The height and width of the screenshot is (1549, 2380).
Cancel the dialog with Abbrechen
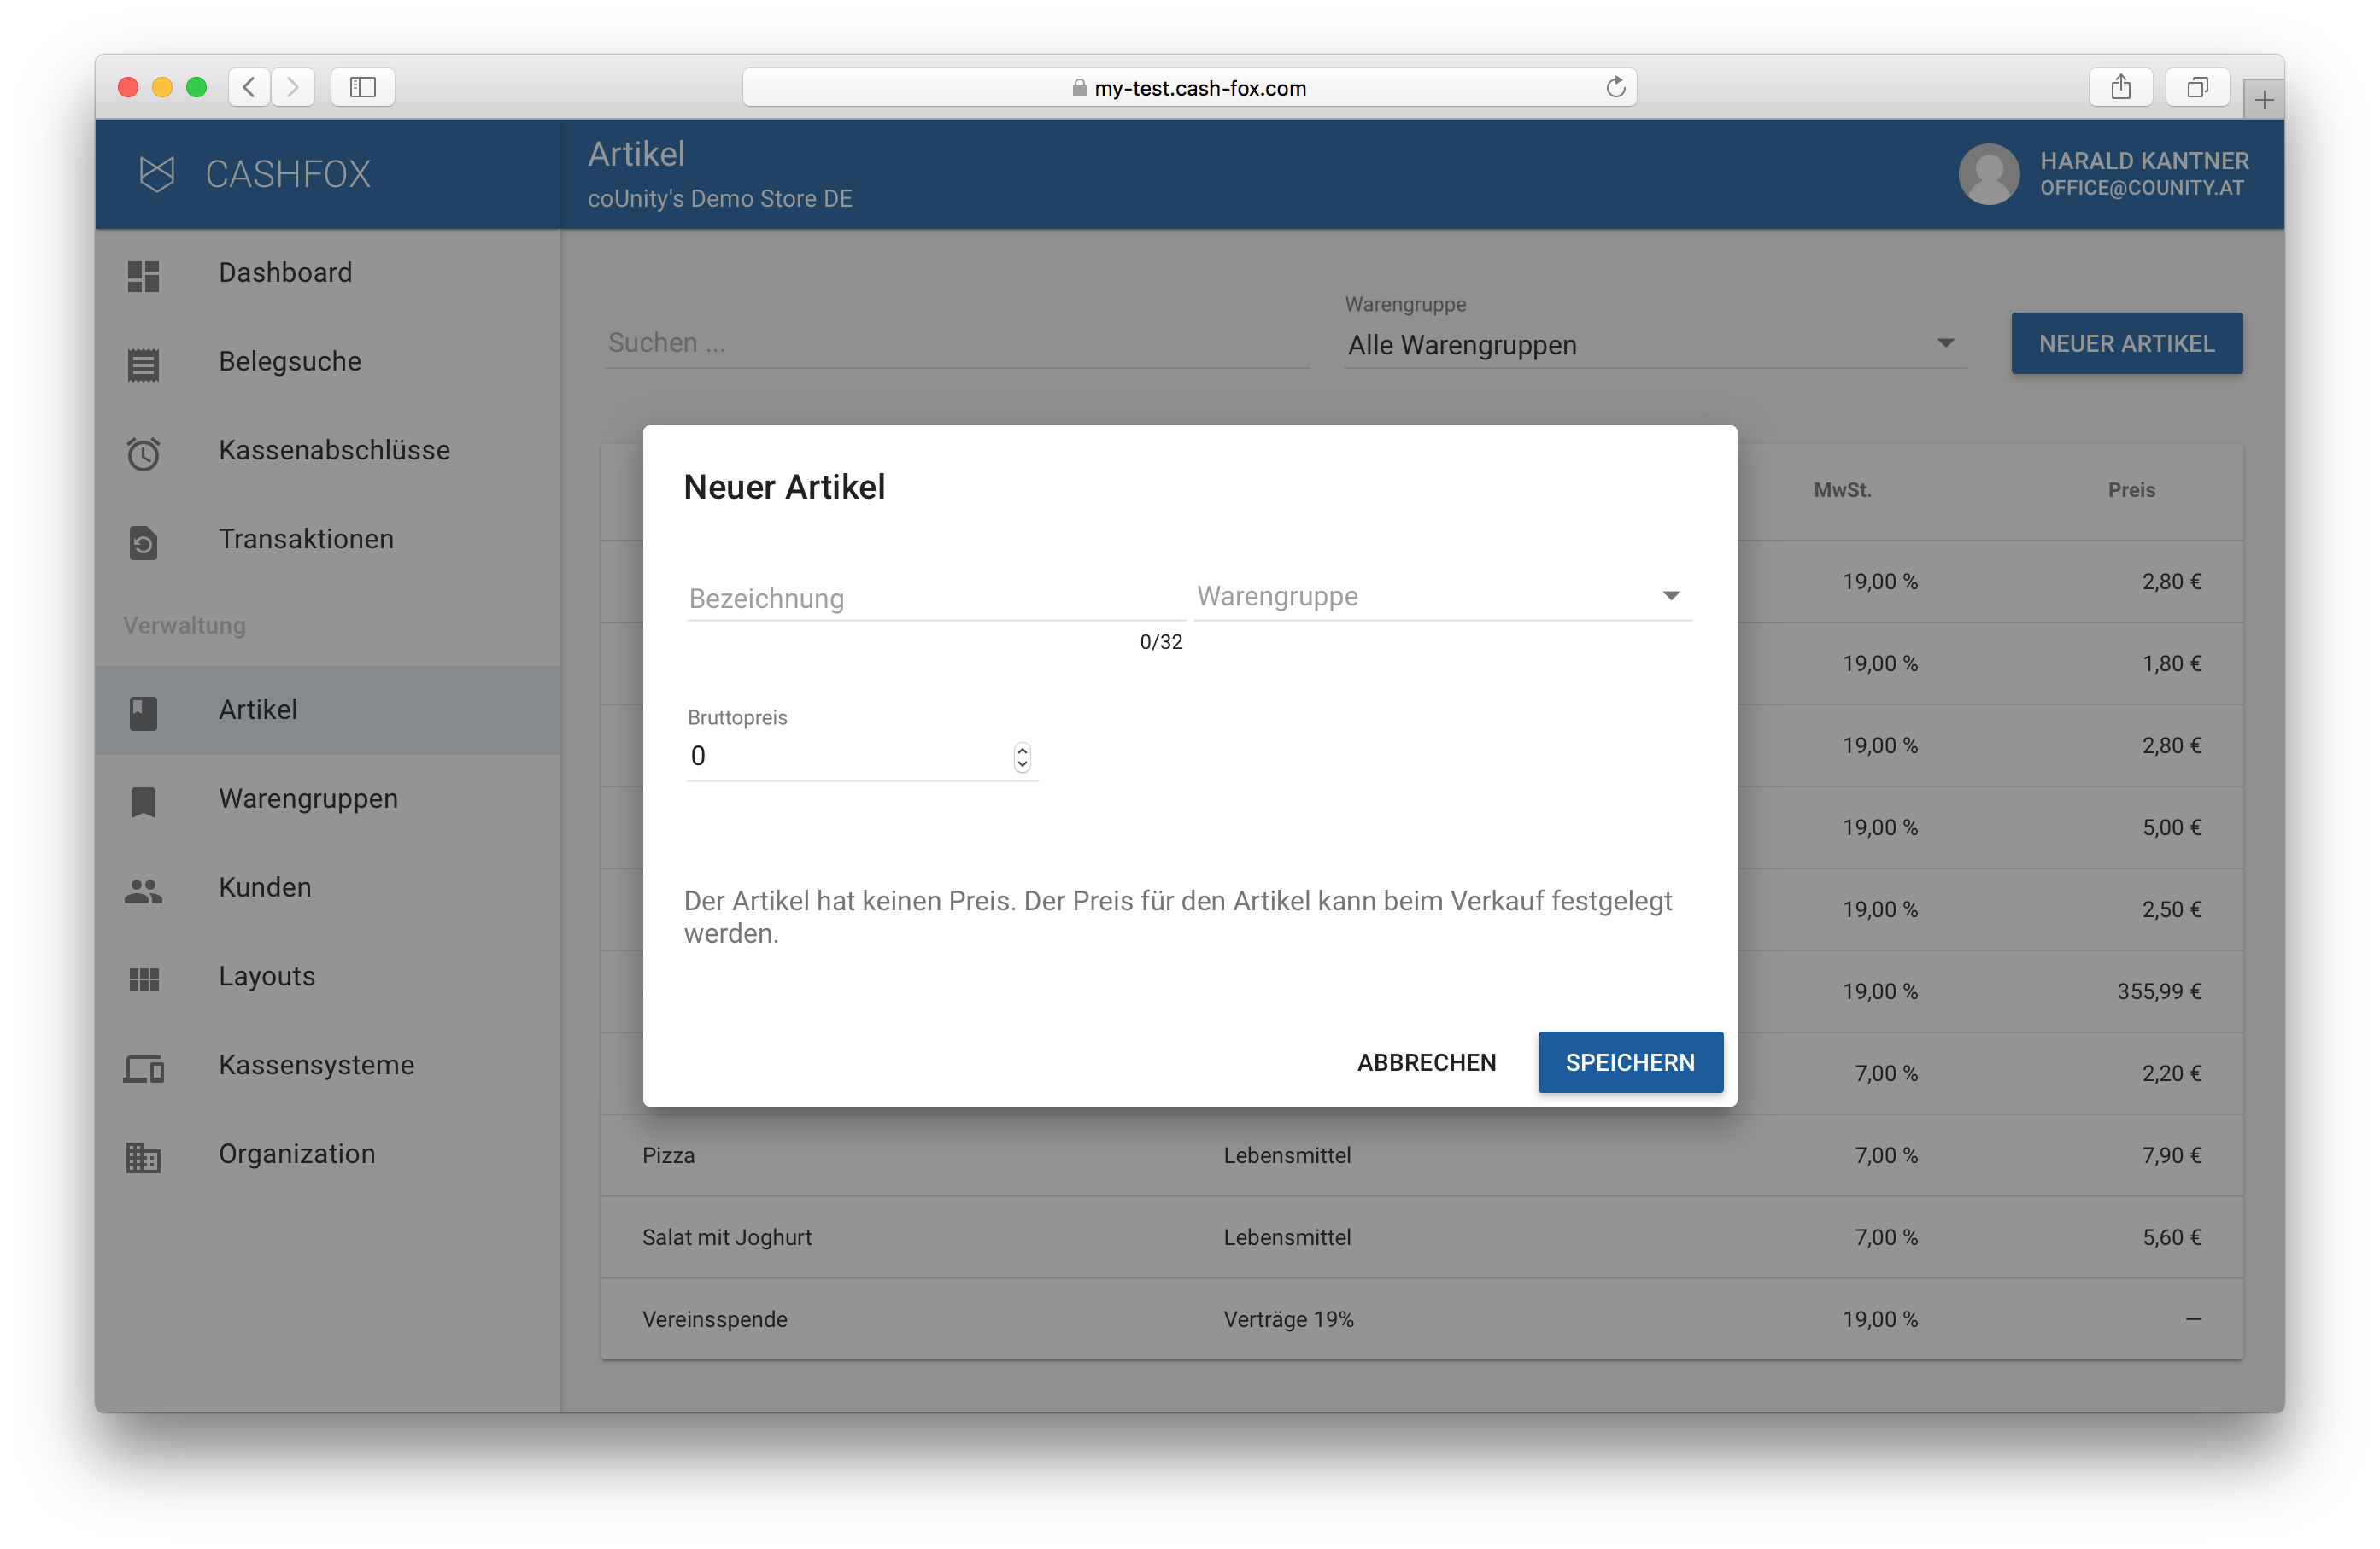(1425, 1062)
